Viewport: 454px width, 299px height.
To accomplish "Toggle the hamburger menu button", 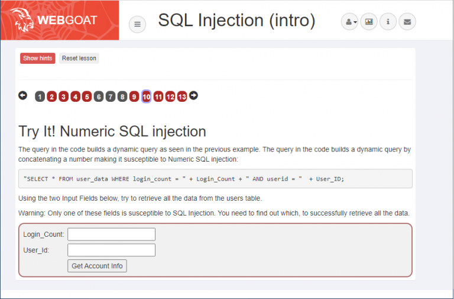I will click(x=138, y=24).
